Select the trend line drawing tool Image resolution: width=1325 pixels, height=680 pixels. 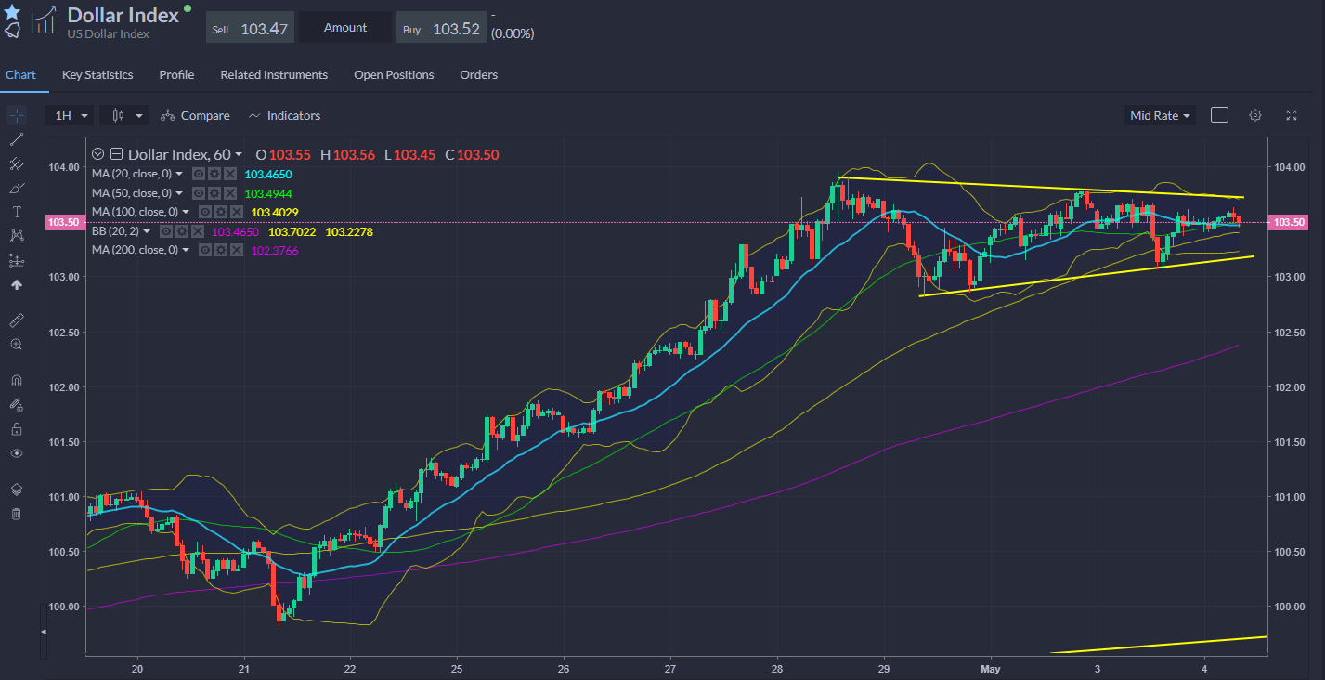pos(16,139)
